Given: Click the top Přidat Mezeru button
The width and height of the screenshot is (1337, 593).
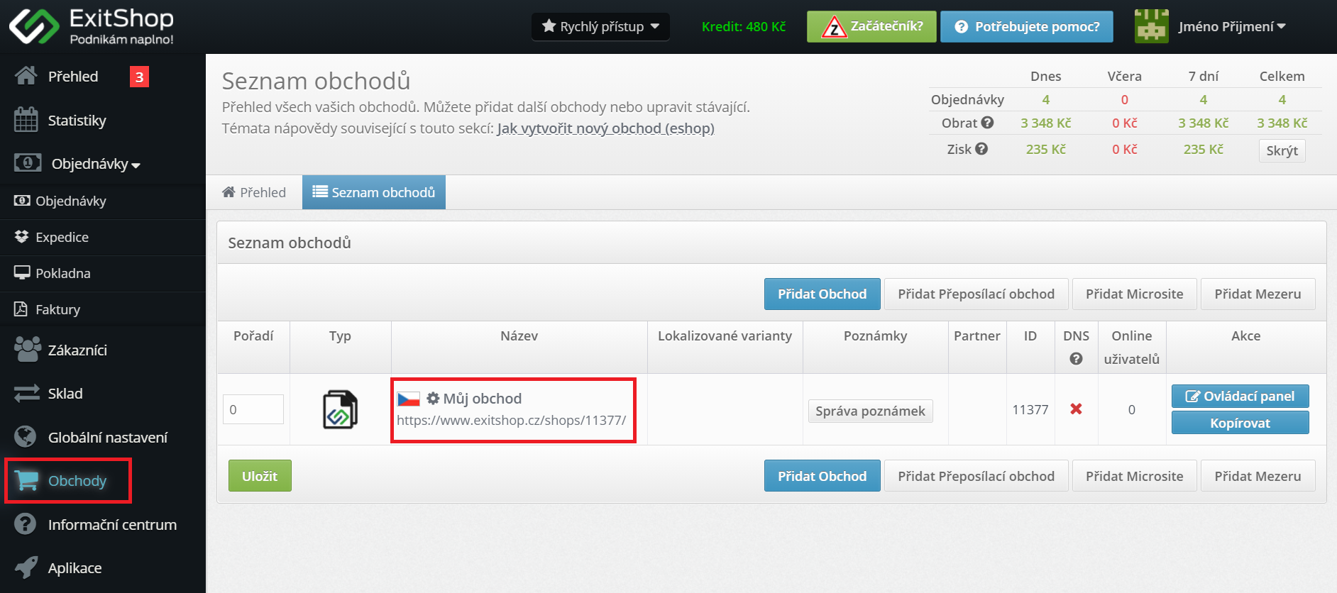Looking at the screenshot, I should pyautogui.click(x=1258, y=294).
